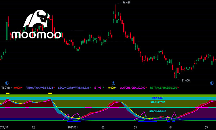
Task: Click the 2025/01 date axis label
Action: [73, 127]
